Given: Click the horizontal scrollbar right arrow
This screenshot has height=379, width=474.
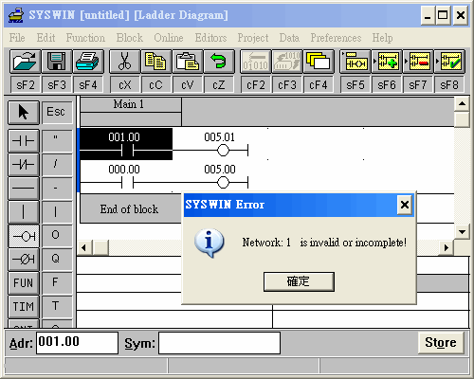Looking at the screenshot, I should 447,247.
